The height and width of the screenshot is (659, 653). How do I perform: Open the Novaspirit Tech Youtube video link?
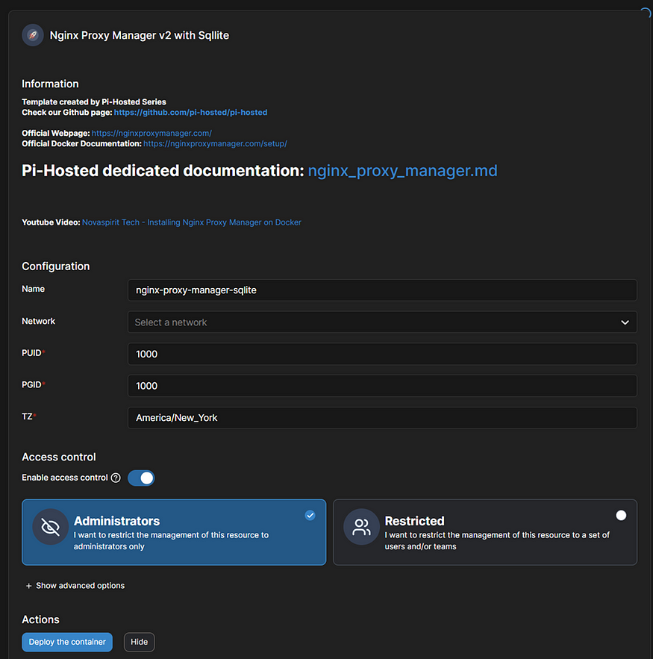tap(192, 222)
